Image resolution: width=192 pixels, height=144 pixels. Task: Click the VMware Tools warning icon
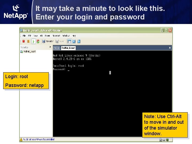tap(21, 139)
